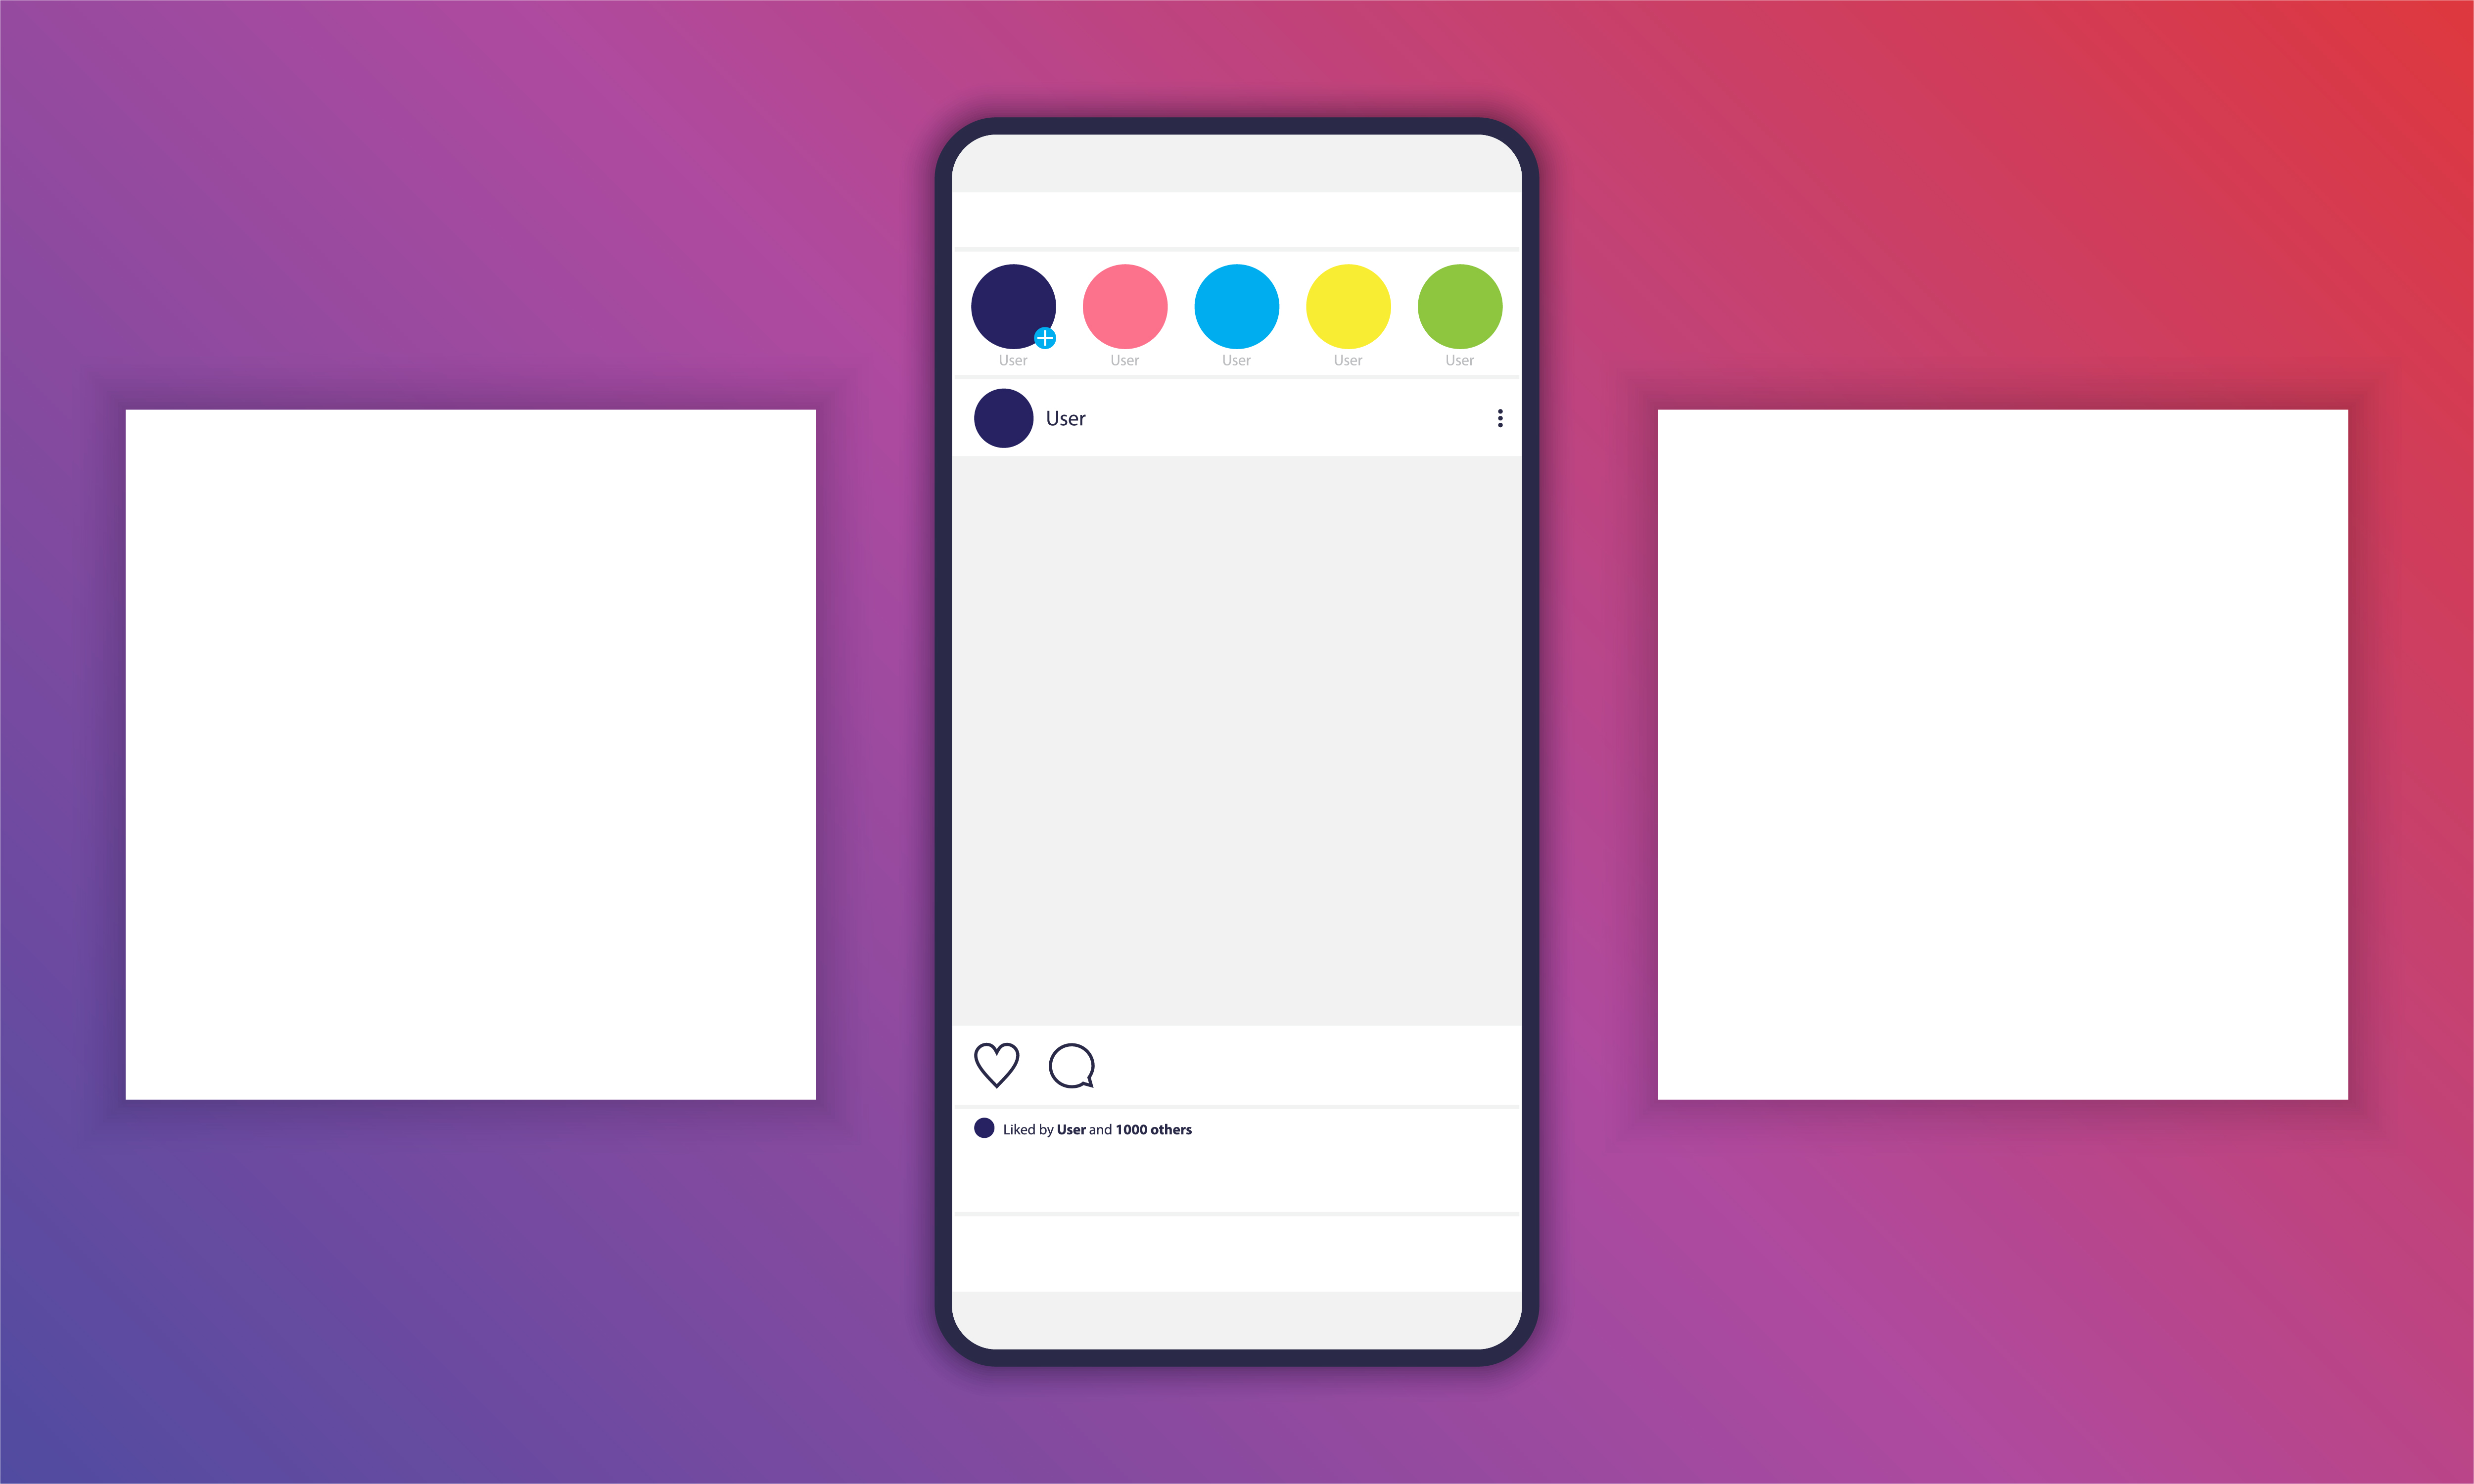Image resolution: width=2474 pixels, height=1484 pixels.
Task: Select the pink user story circle
Action: (1124, 304)
